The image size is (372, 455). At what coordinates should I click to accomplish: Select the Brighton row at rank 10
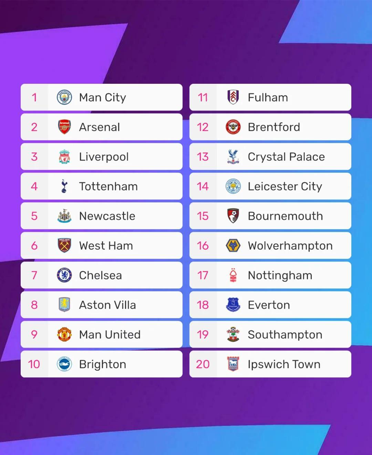point(102,364)
